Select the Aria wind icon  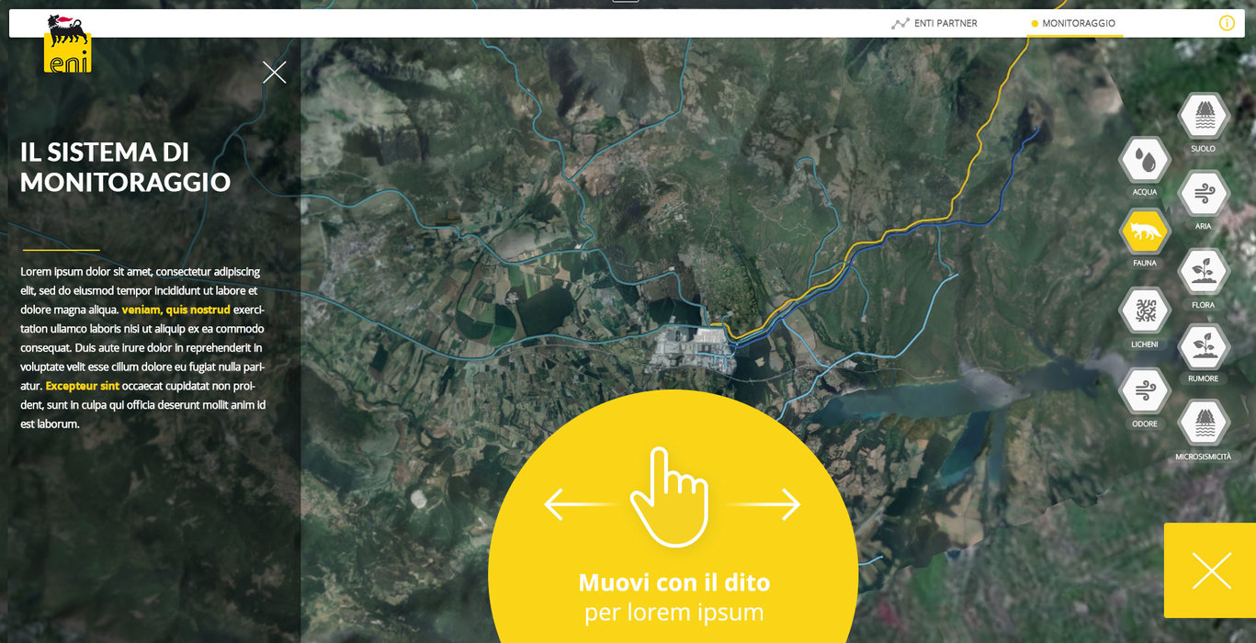point(1203,194)
